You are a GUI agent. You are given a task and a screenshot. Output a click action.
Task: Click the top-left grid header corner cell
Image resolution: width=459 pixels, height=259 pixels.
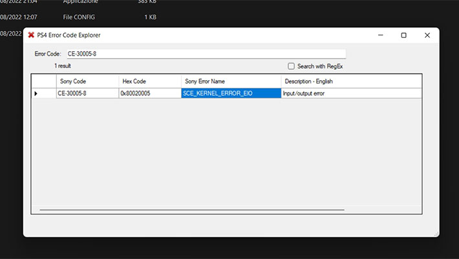point(44,81)
